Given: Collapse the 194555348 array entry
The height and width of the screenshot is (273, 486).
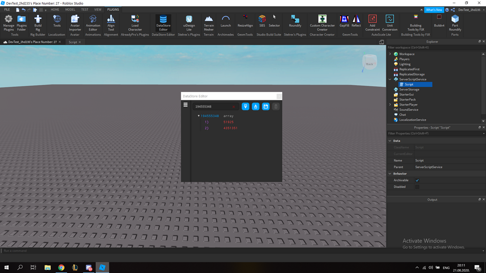Looking at the screenshot, I should click(x=199, y=115).
